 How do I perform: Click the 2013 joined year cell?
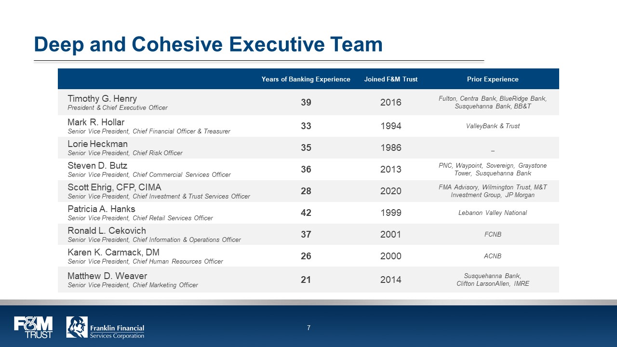coord(391,169)
